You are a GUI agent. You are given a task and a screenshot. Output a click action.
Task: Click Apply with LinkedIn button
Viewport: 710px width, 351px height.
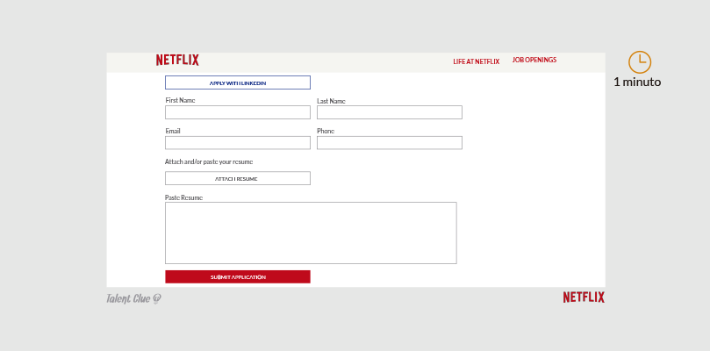tap(238, 82)
